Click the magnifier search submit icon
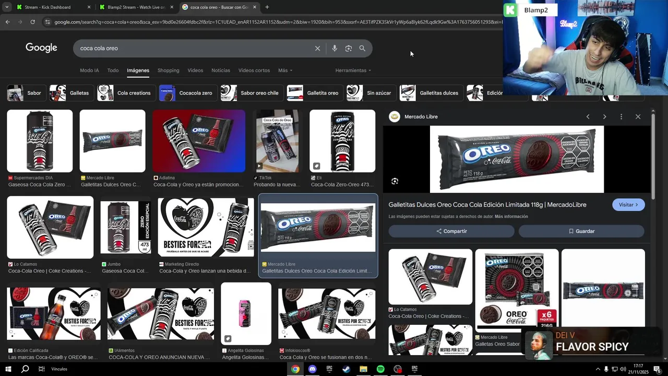668x376 pixels. tap(362, 48)
